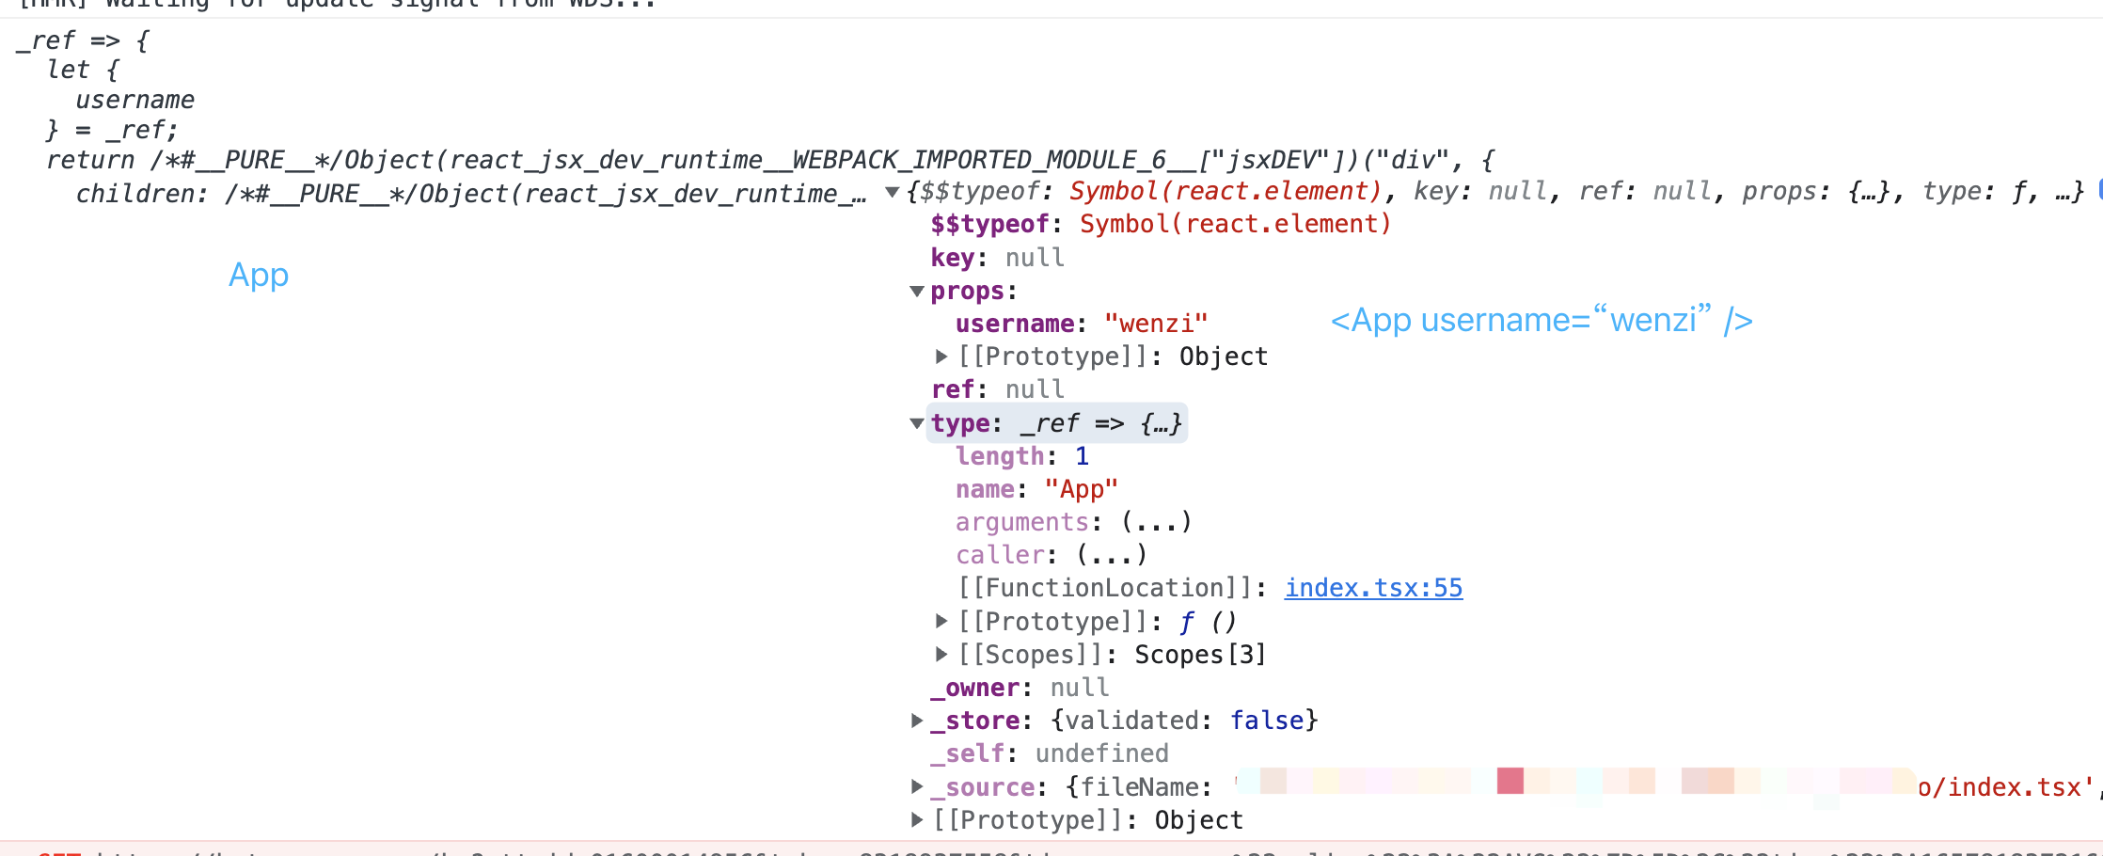
Task: Expand the [[Scopes]]: Scopes[3] entry
Action: [x=941, y=655]
